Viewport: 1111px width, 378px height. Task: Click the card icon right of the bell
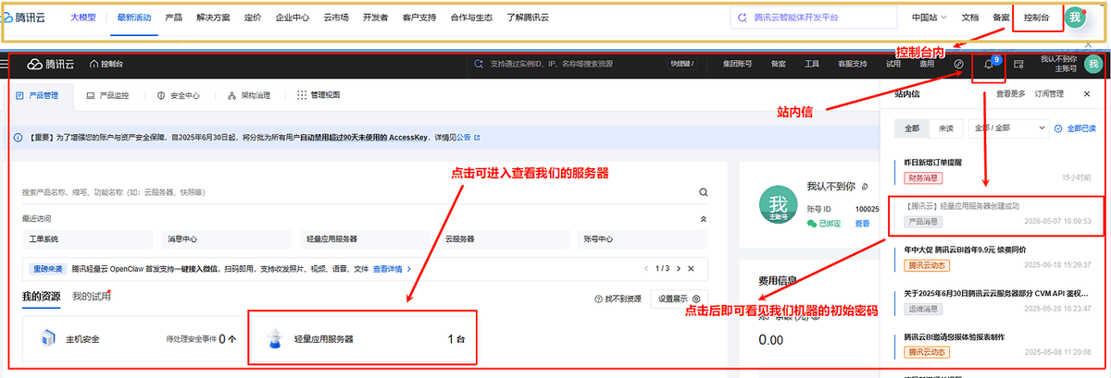point(1018,65)
